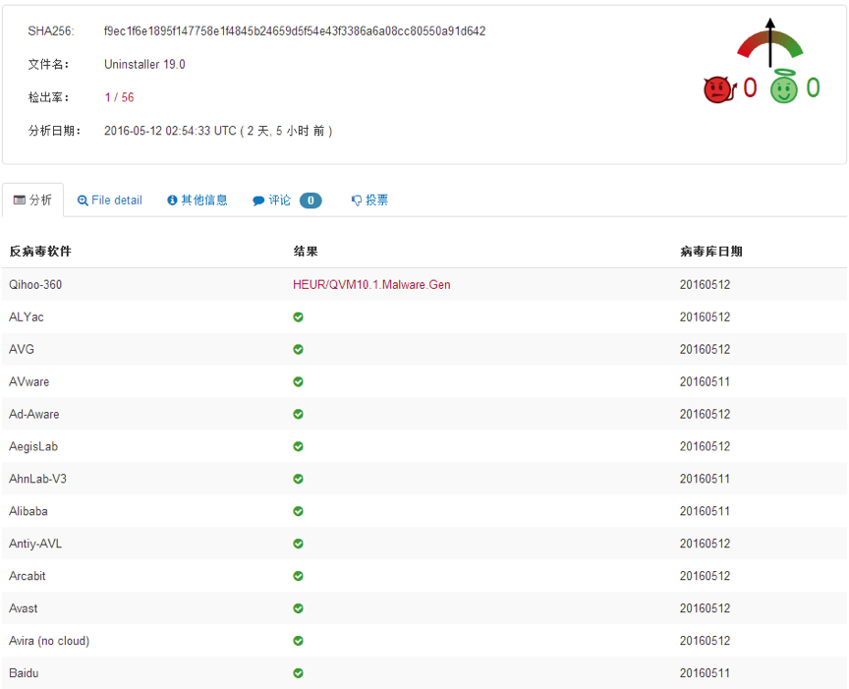The height and width of the screenshot is (689, 849).
Task: Click the ALYac engine name
Action: pos(26,316)
